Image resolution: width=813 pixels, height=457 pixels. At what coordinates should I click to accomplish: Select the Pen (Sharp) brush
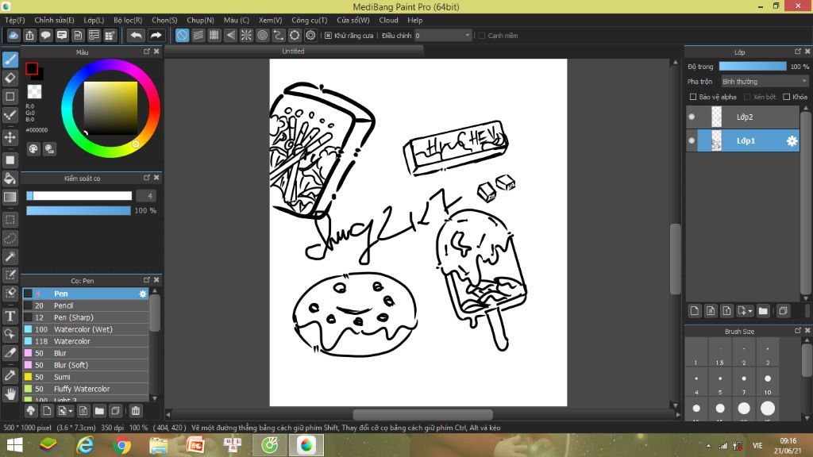[86, 317]
